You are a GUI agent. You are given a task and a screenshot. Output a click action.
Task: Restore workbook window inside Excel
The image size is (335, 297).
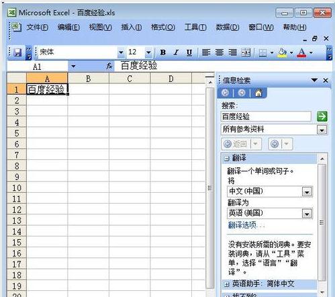tap(315, 39)
